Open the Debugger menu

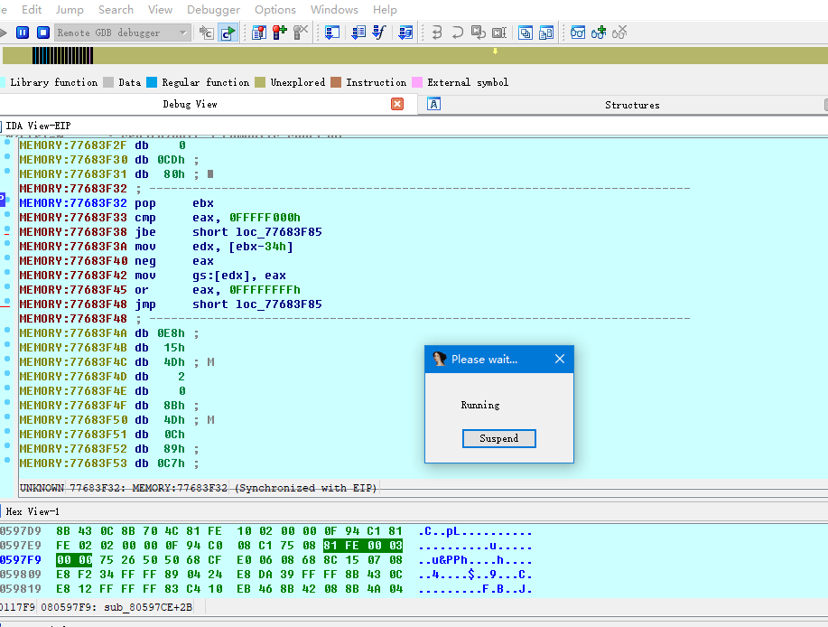(213, 10)
